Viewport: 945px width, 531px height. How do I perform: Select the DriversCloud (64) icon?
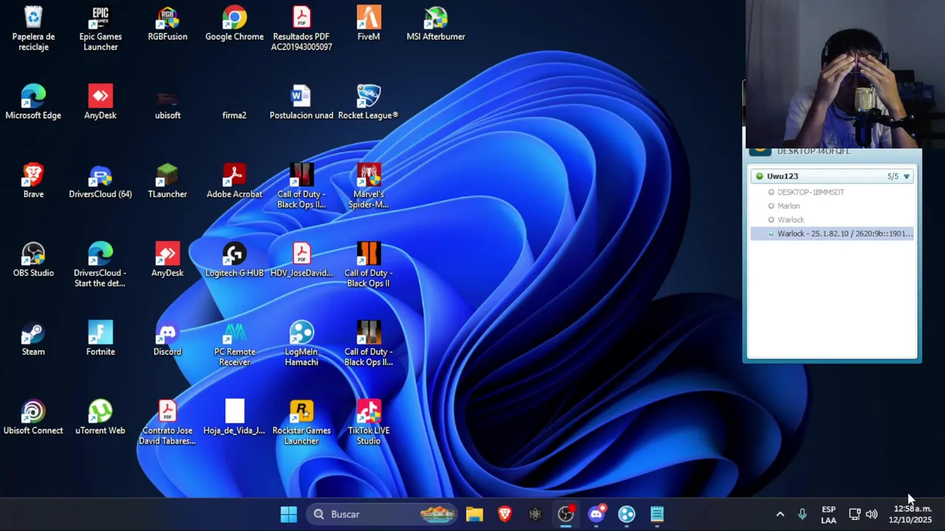100,181
